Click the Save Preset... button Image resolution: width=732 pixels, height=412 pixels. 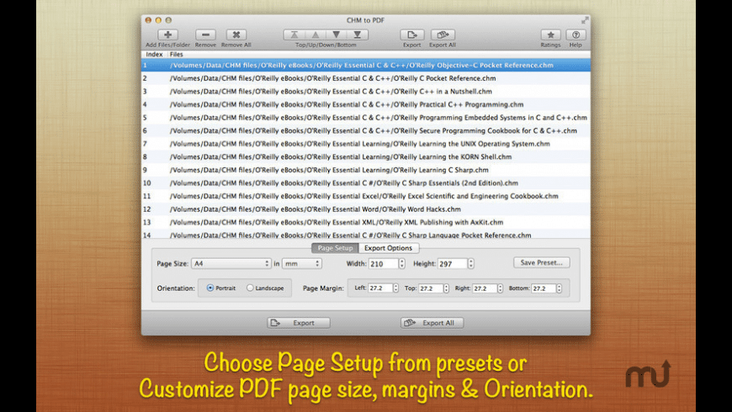[542, 262]
